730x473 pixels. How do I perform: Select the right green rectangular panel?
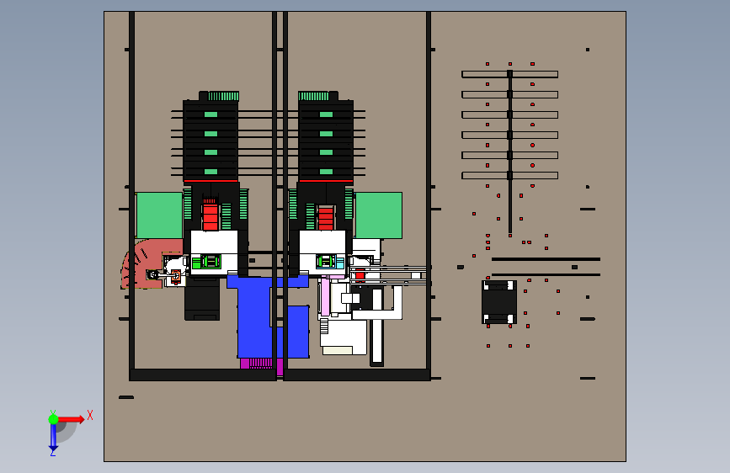pos(379,215)
